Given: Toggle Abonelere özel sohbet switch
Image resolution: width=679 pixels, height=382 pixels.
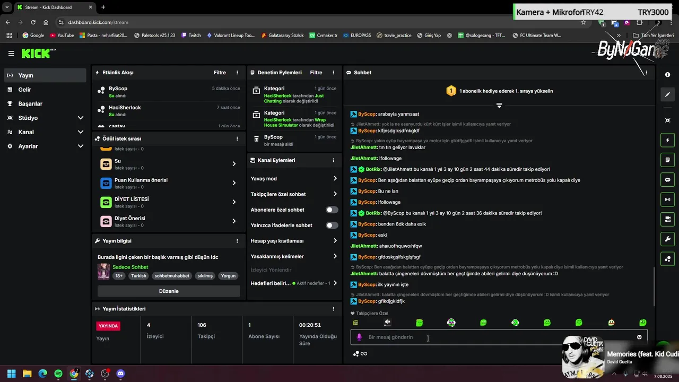Looking at the screenshot, I should click(332, 210).
